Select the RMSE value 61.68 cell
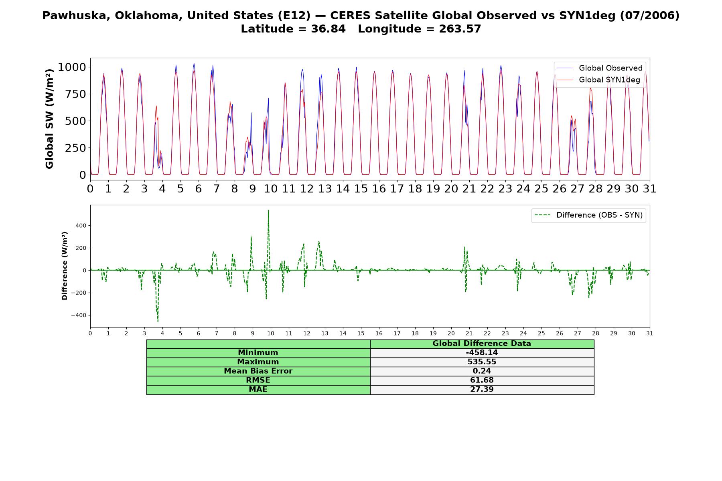This screenshot has width=722, height=481. [x=482, y=380]
